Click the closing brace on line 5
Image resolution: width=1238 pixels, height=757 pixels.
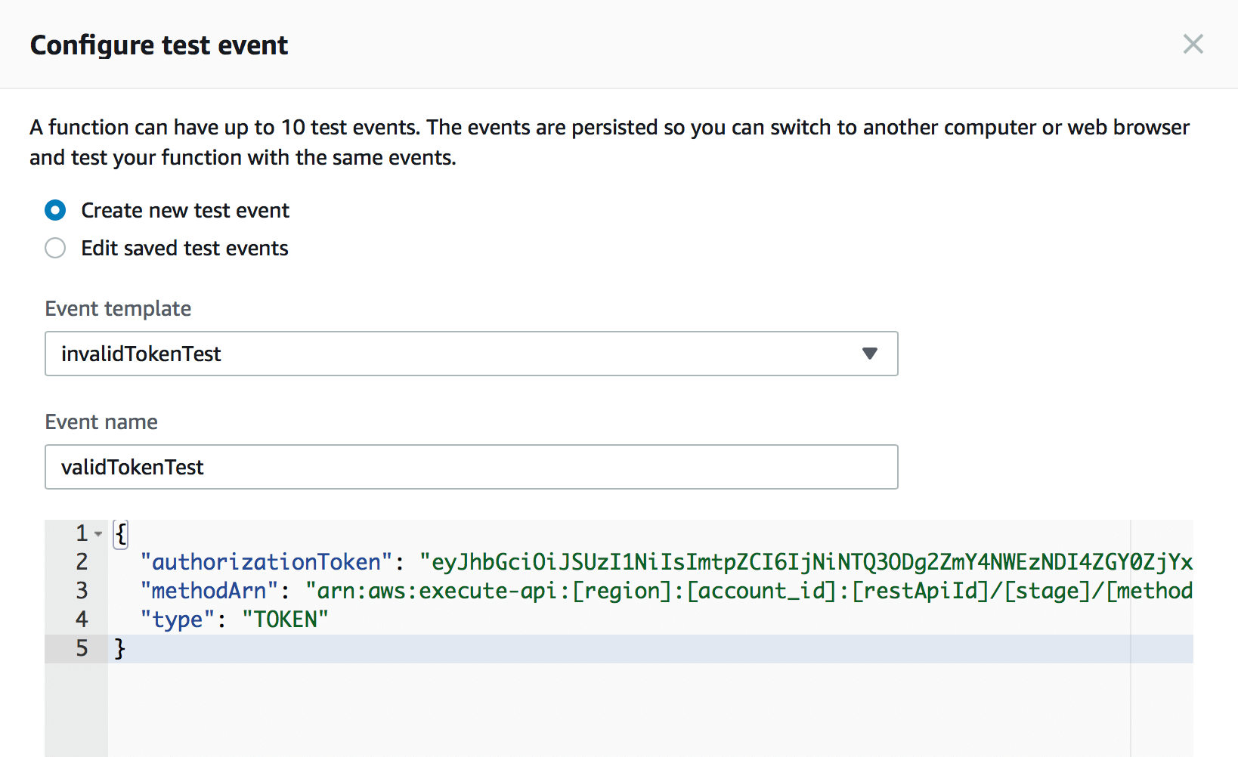(x=119, y=648)
